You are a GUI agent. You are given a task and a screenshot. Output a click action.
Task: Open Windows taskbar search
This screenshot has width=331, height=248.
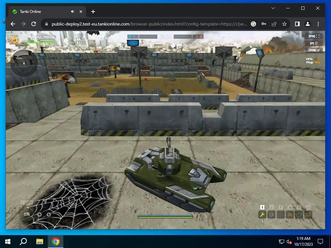(x=23, y=242)
